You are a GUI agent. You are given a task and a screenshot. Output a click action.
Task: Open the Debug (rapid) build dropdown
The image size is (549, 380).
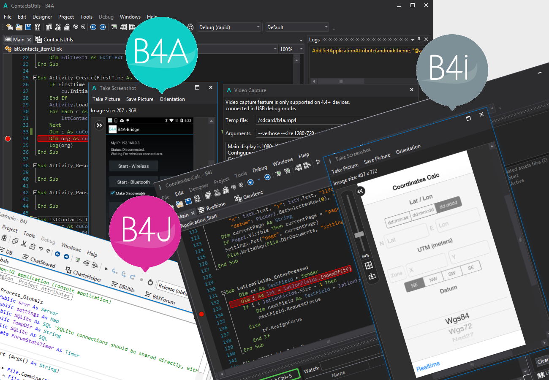pos(229,27)
